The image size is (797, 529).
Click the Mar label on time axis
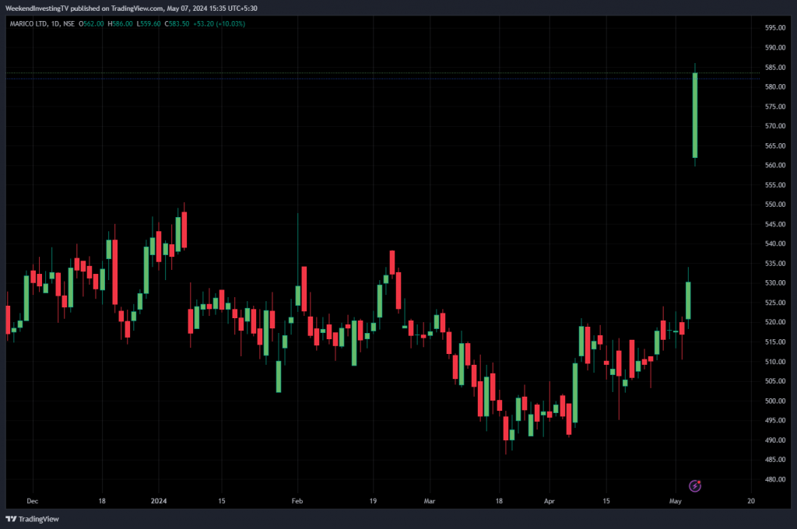[x=430, y=500]
